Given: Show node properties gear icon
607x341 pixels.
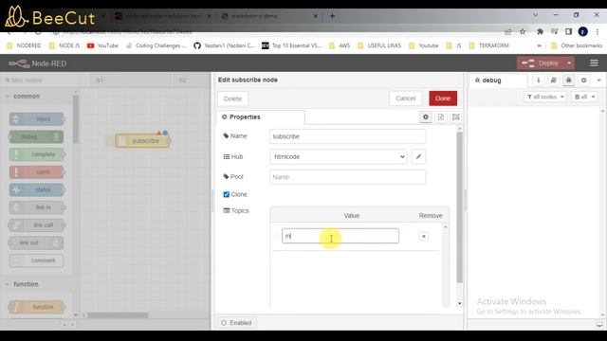Looking at the screenshot, I should (426, 117).
